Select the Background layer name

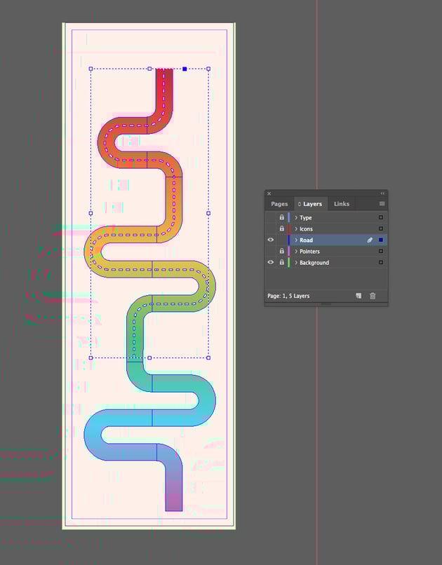314,263
